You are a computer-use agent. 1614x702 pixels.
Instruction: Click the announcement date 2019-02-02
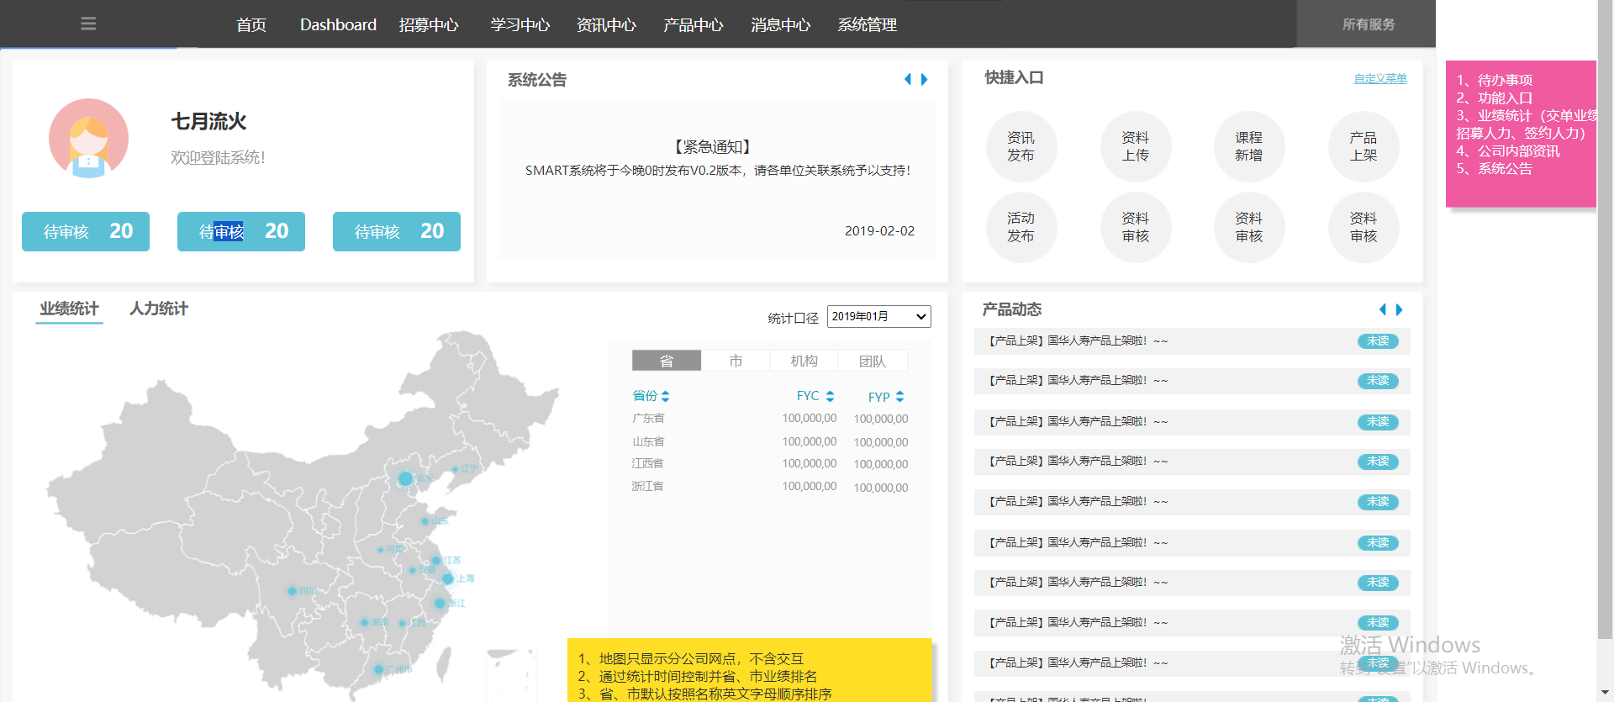tap(879, 230)
